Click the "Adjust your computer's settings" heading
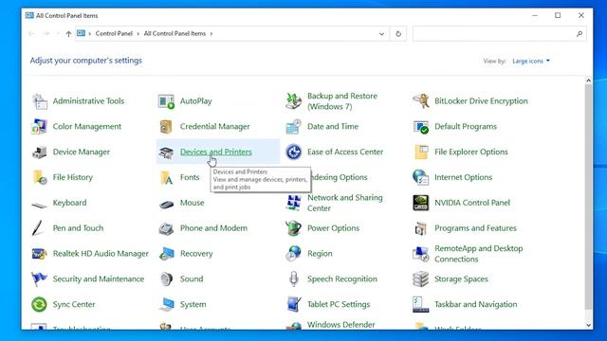 tap(86, 61)
